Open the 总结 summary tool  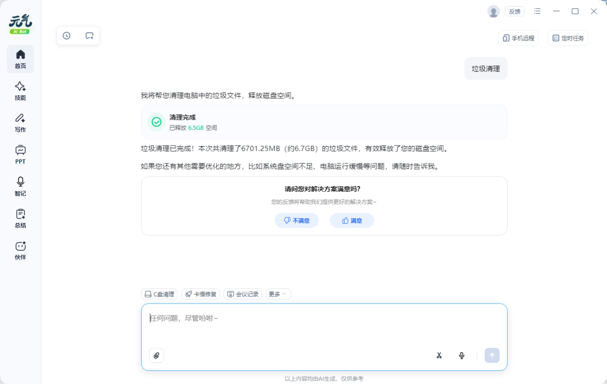pos(20,218)
